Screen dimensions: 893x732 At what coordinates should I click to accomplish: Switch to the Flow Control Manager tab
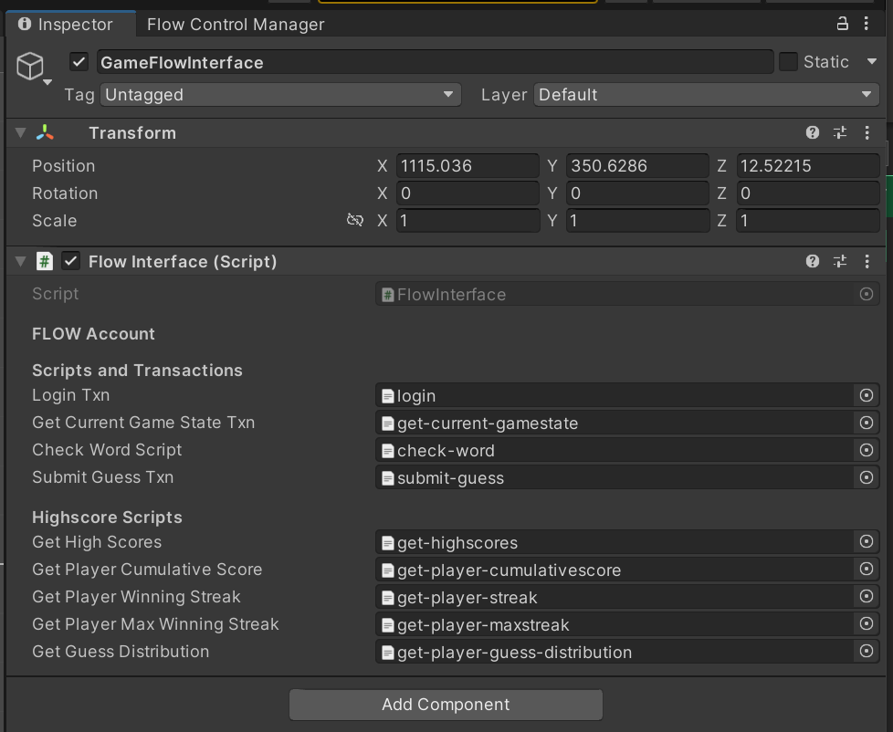point(235,25)
